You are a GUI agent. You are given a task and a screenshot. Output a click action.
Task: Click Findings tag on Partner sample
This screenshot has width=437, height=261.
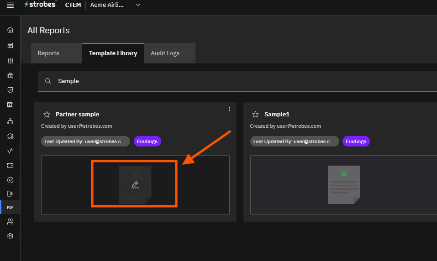point(147,141)
